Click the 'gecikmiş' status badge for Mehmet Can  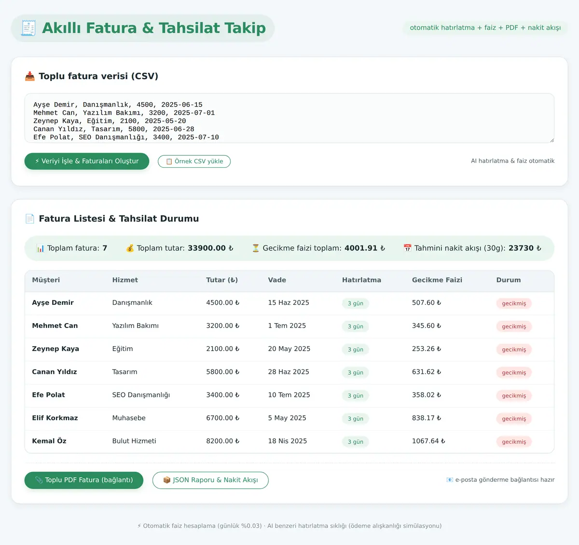[514, 327]
